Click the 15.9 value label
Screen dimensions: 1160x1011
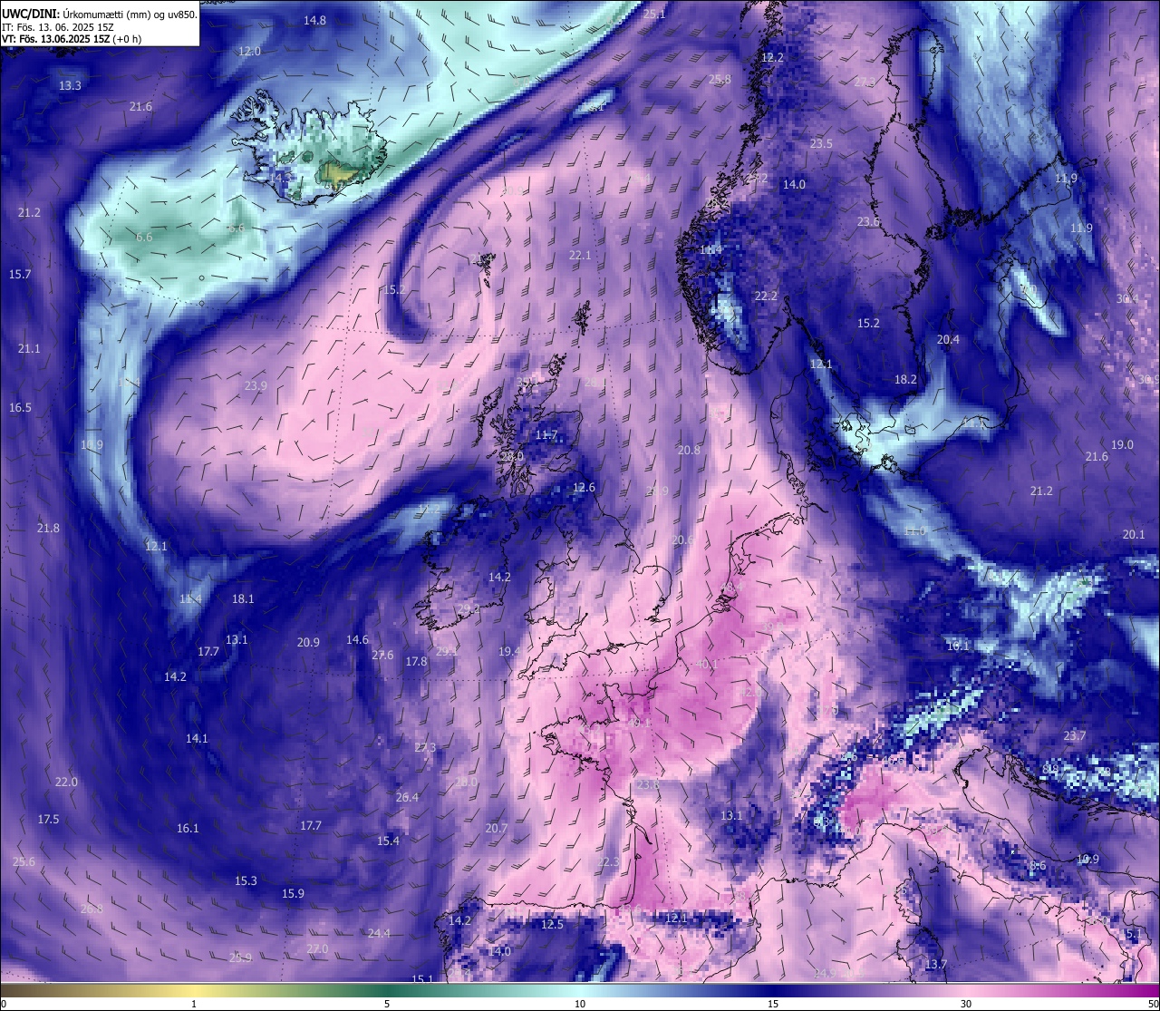293,893
